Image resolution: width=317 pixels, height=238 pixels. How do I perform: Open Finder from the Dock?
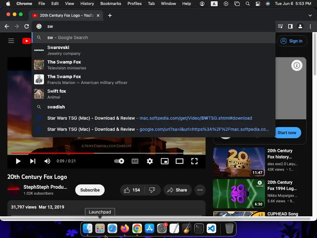88,228
